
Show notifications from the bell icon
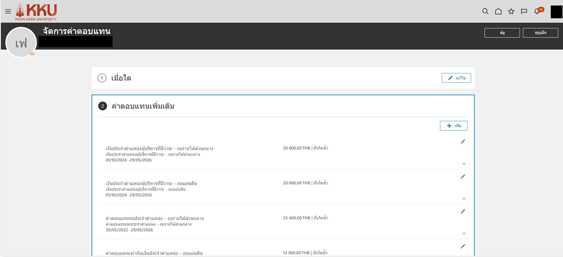538,11
